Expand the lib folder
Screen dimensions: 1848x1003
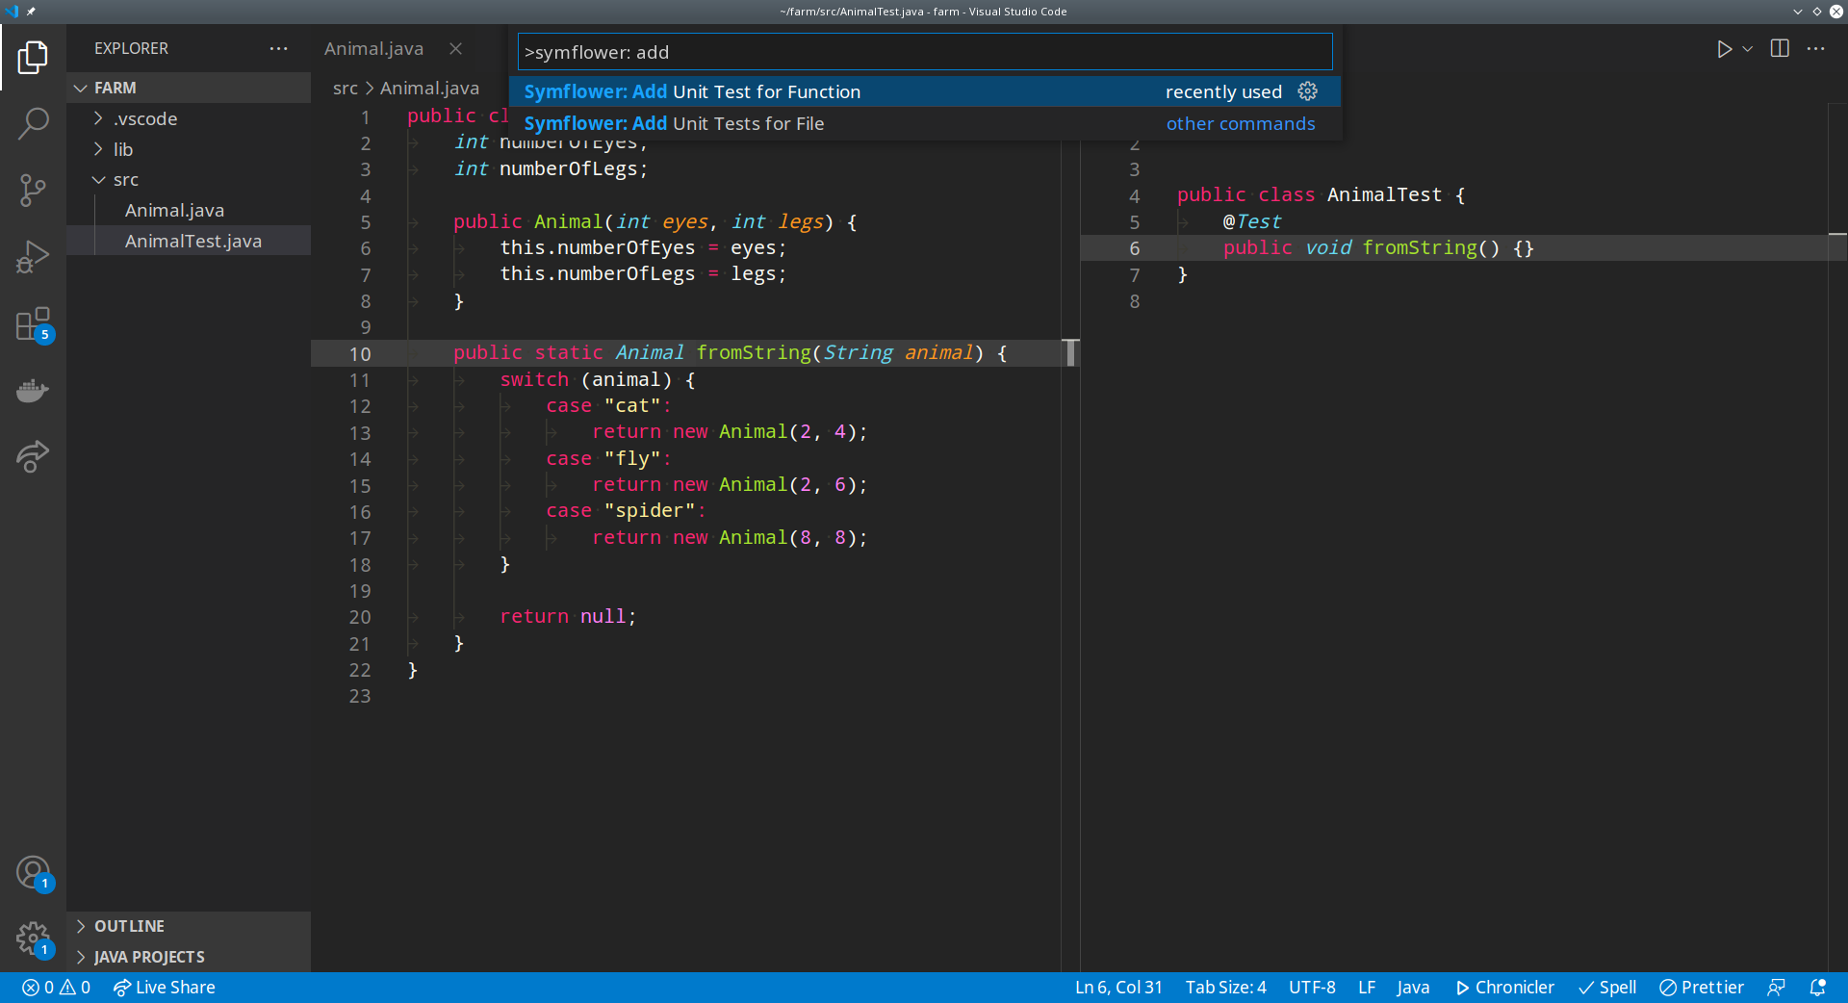tap(189, 149)
